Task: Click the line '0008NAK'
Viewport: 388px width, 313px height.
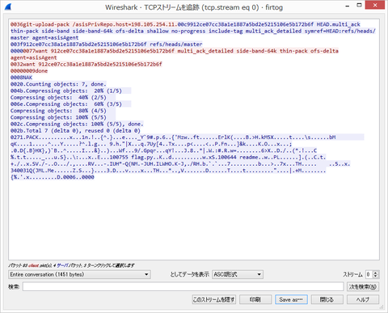Action: pyautogui.click(x=21, y=78)
